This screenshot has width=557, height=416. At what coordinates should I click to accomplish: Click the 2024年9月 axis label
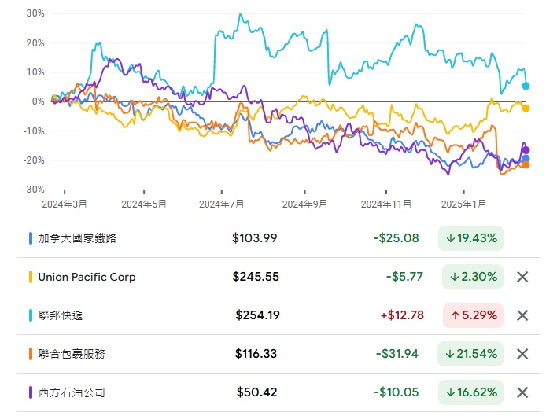click(304, 204)
